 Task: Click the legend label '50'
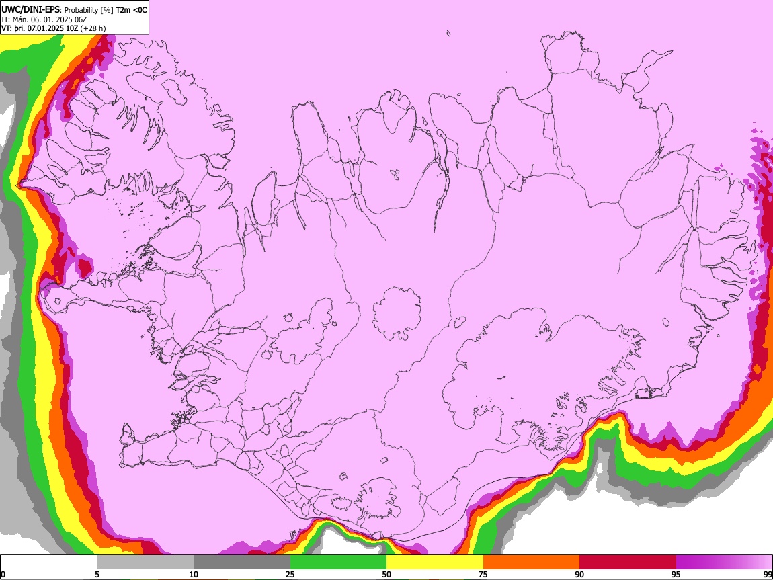coord(386,575)
